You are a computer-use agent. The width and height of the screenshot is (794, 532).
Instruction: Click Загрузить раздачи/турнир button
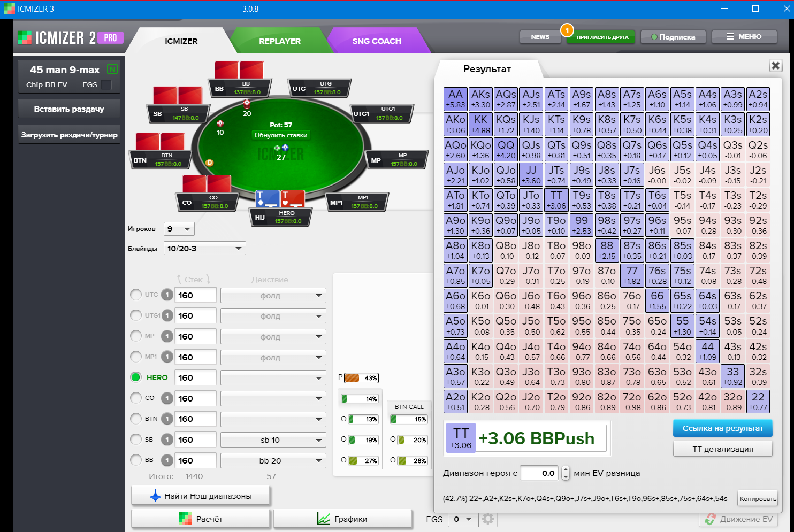coord(69,135)
